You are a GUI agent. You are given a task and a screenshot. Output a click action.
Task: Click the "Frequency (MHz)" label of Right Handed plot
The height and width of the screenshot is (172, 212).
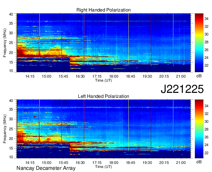(x=5, y=43)
